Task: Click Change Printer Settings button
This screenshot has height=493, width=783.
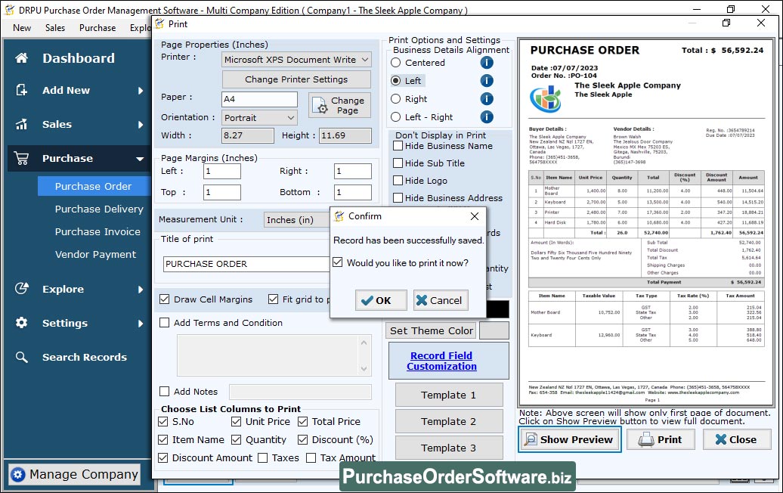Action: (x=296, y=79)
